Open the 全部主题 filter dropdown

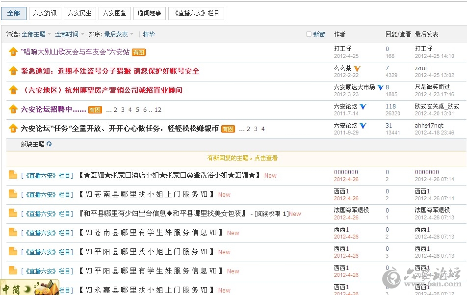[36, 34]
